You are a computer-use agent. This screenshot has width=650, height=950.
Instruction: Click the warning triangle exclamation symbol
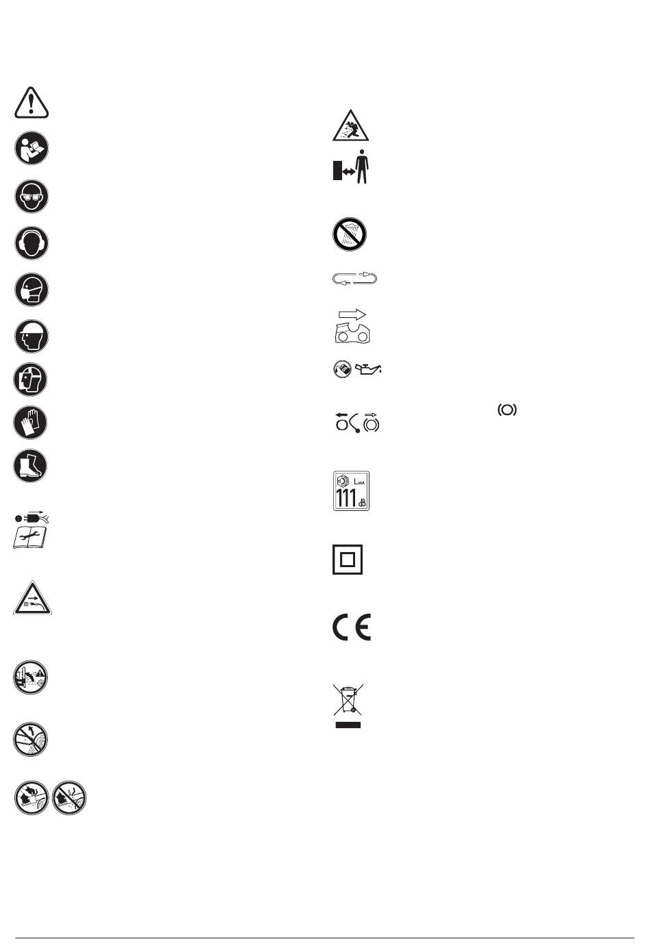click(31, 103)
